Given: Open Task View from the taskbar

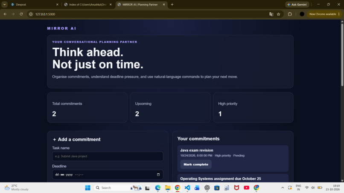Looking at the screenshot, I should coord(147,188).
